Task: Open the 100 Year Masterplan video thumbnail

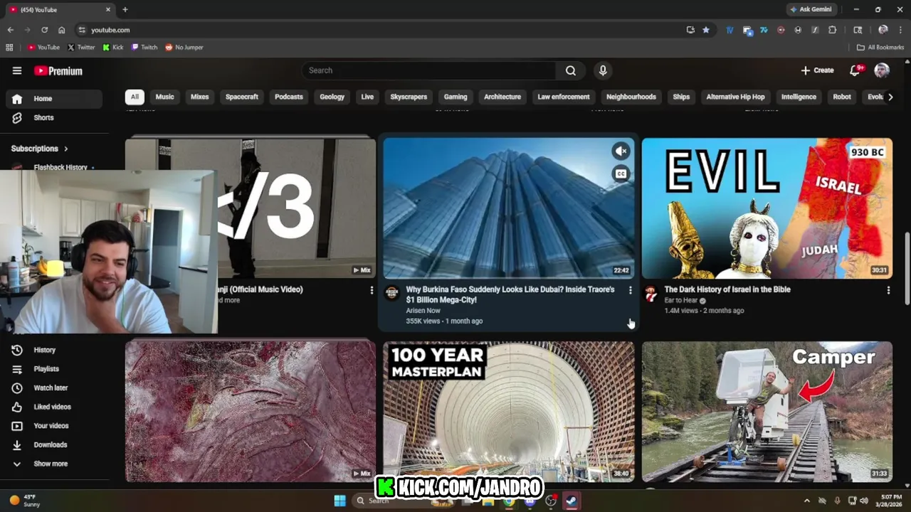Action: 509,412
